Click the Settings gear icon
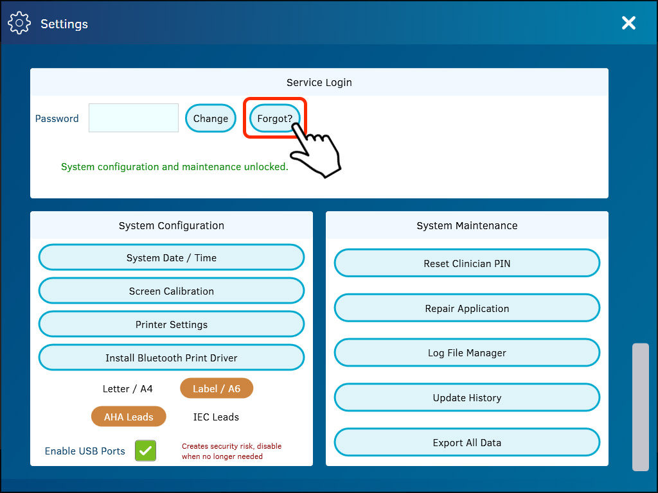This screenshot has height=493, width=658. click(x=19, y=22)
